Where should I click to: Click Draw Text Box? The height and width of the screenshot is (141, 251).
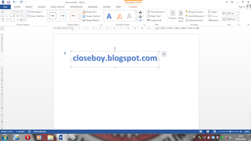point(36,16)
